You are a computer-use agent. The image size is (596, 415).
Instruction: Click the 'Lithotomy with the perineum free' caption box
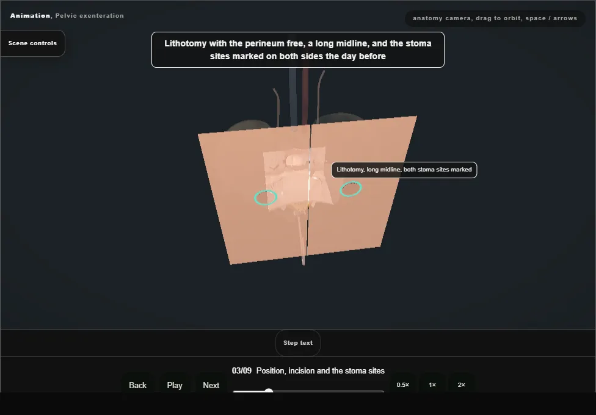pos(297,50)
